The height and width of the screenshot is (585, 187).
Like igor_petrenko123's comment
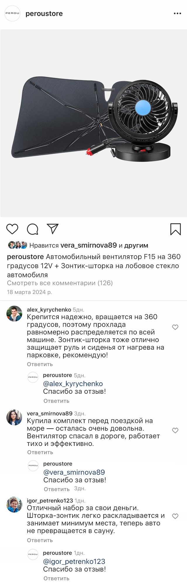(x=175, y=516)
